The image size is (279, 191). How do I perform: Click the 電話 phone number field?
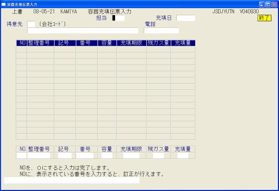(161, 31)
